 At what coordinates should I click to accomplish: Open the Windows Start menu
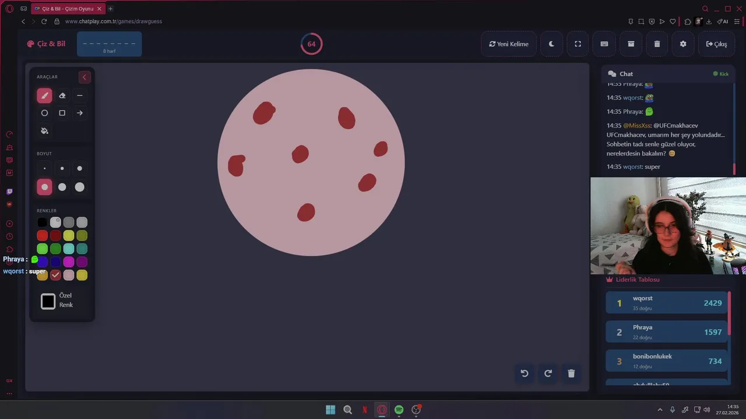click(x=330, y=410)
